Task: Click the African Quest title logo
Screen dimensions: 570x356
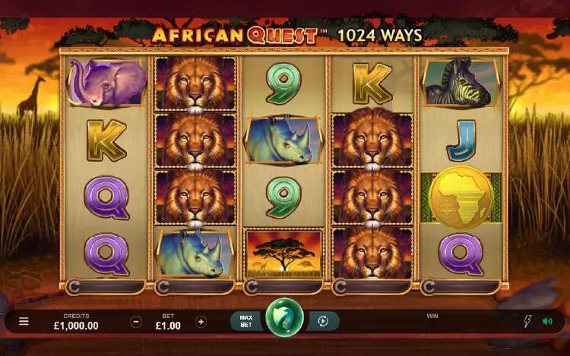Action: coord(235,36)
